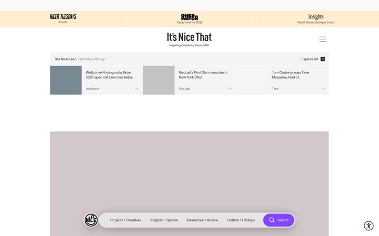Open RisoLab's Print Slam article
The image size is (379, 236).
click(x=203, y=75)
